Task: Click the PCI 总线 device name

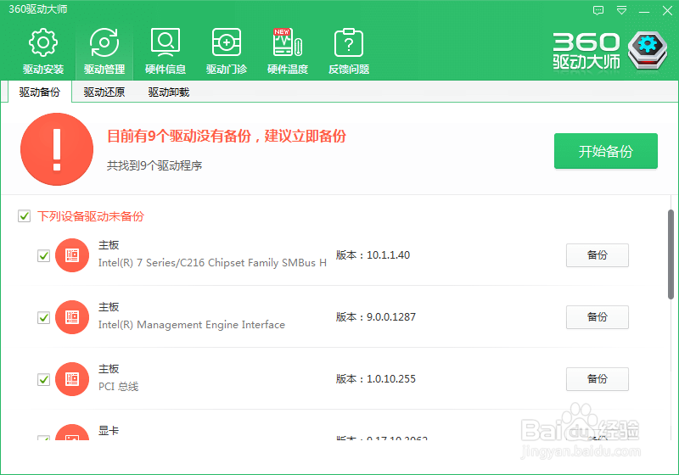Action: pyautogui.click(x=118, y=386)
